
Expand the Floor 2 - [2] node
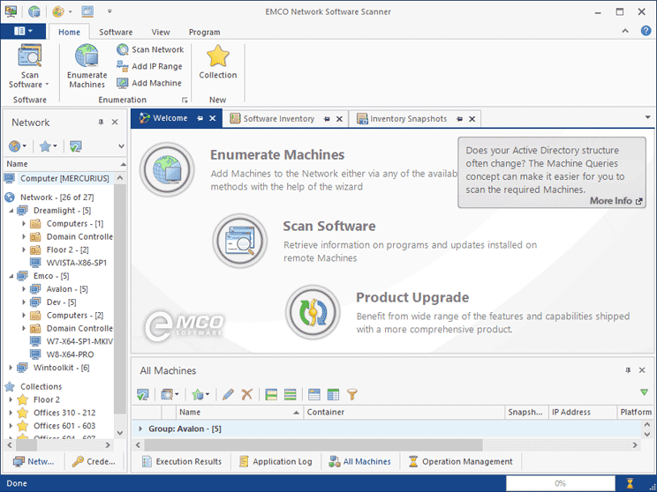pyautogui.click(x=24, y=250)
